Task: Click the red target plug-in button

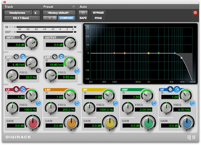Action: (195, 13)
